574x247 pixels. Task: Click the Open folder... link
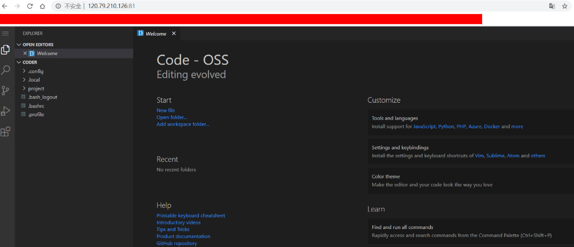point(172,117)
